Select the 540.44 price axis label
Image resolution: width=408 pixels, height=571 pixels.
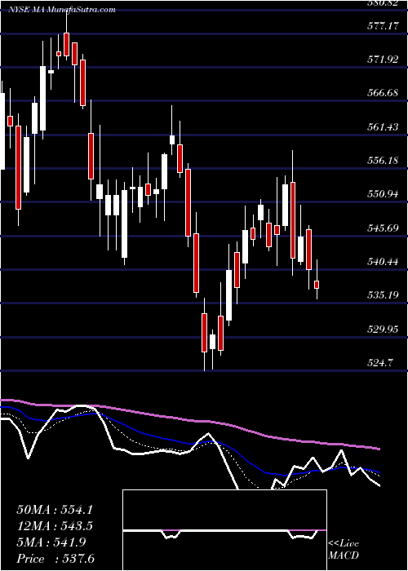click(383, 262)
